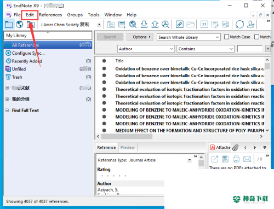Open the File menu
274x209 pixels.
pyautogui.click(x=17, y=15)
